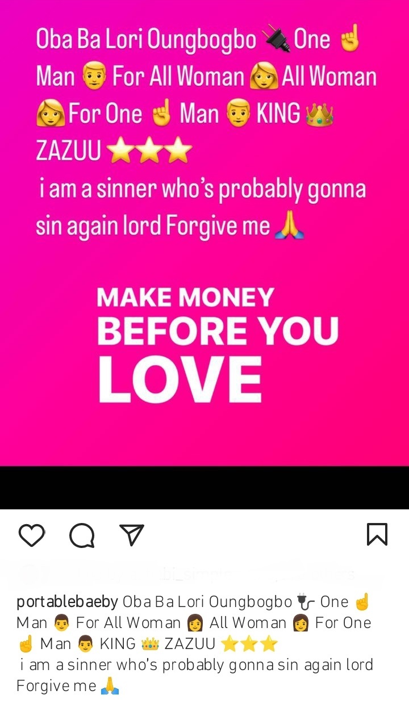Click the black bar below the pink image

(x=204, y=488)
